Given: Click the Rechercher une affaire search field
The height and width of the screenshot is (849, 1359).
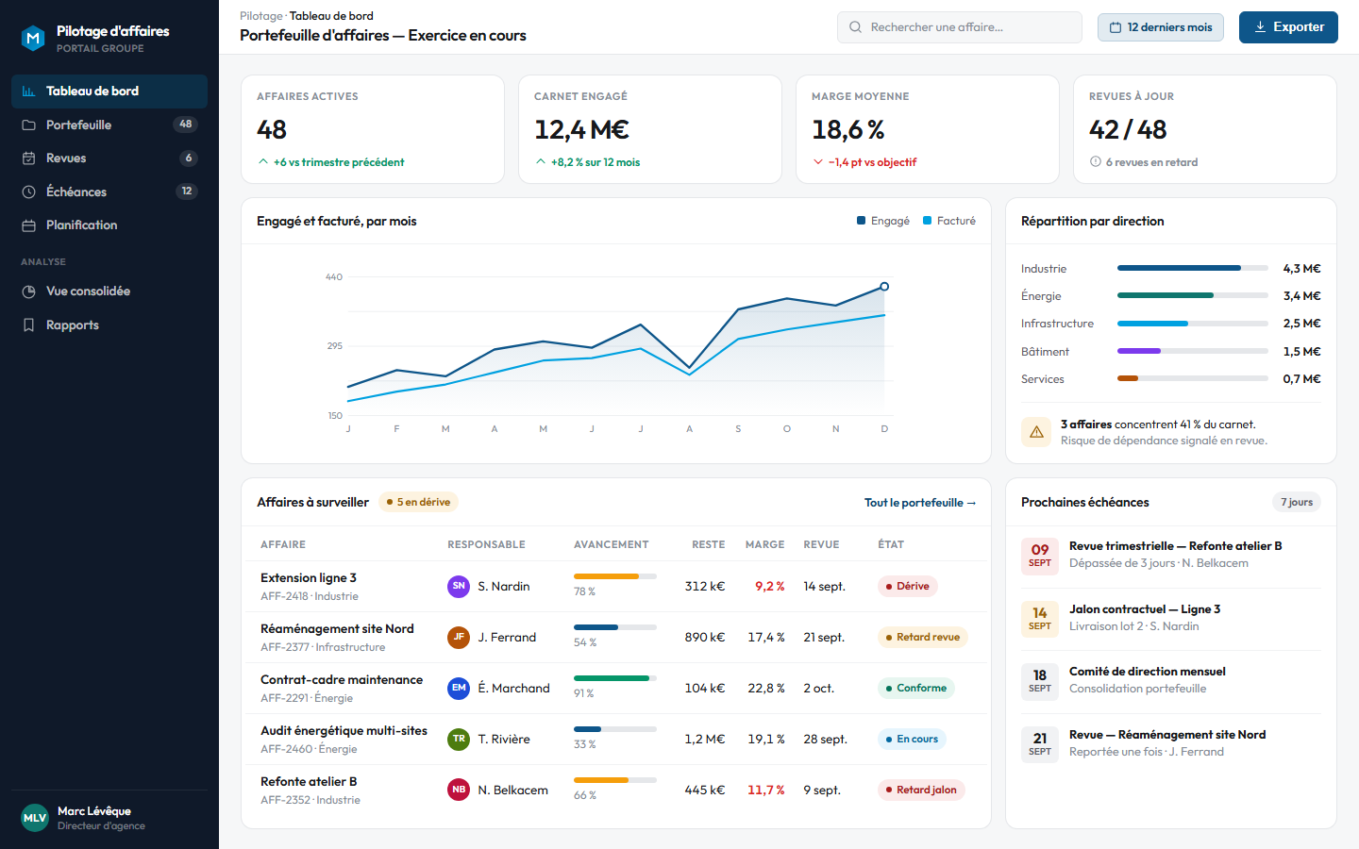Looking at the screenshot, I should [960, 27].
